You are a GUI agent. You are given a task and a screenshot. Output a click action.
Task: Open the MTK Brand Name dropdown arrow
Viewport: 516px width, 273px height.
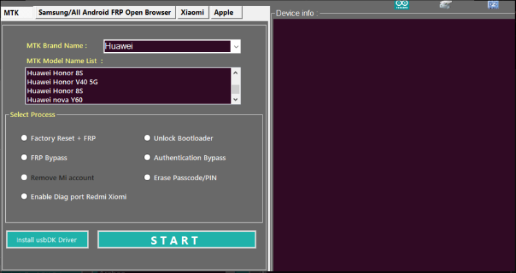[236, 46]
